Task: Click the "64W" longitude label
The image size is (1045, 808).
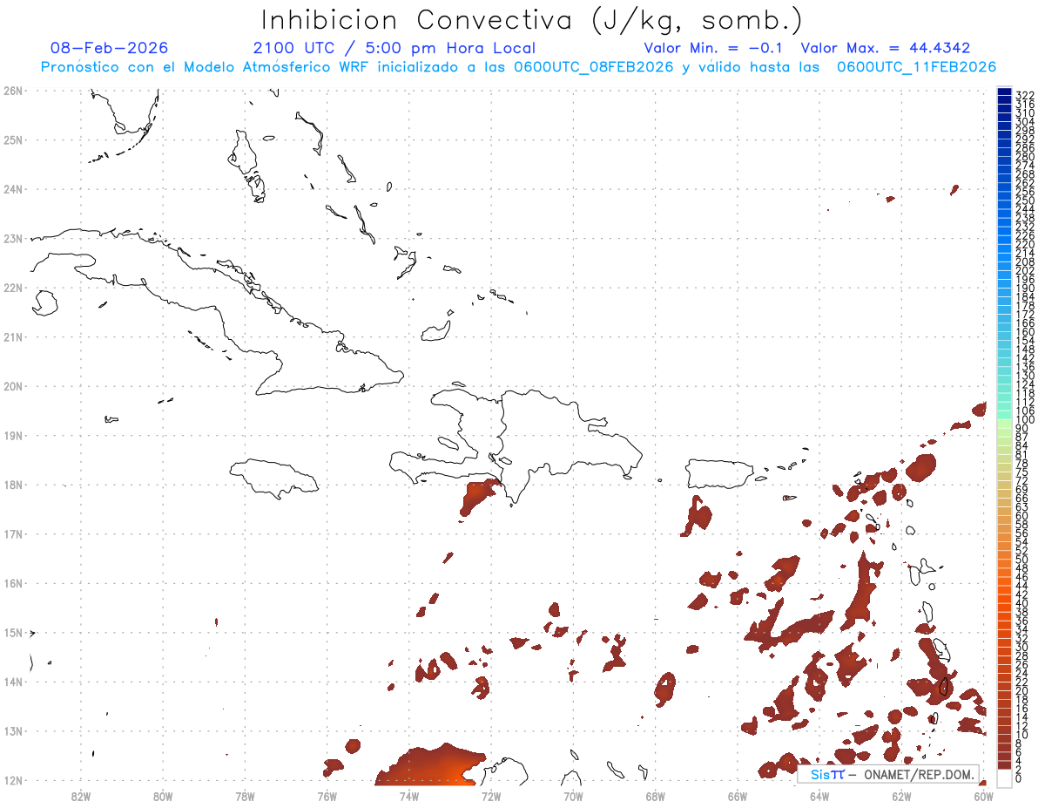Action: click(819, 795)
